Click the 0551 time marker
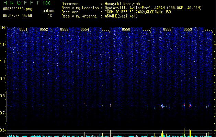 click(23, 29)
